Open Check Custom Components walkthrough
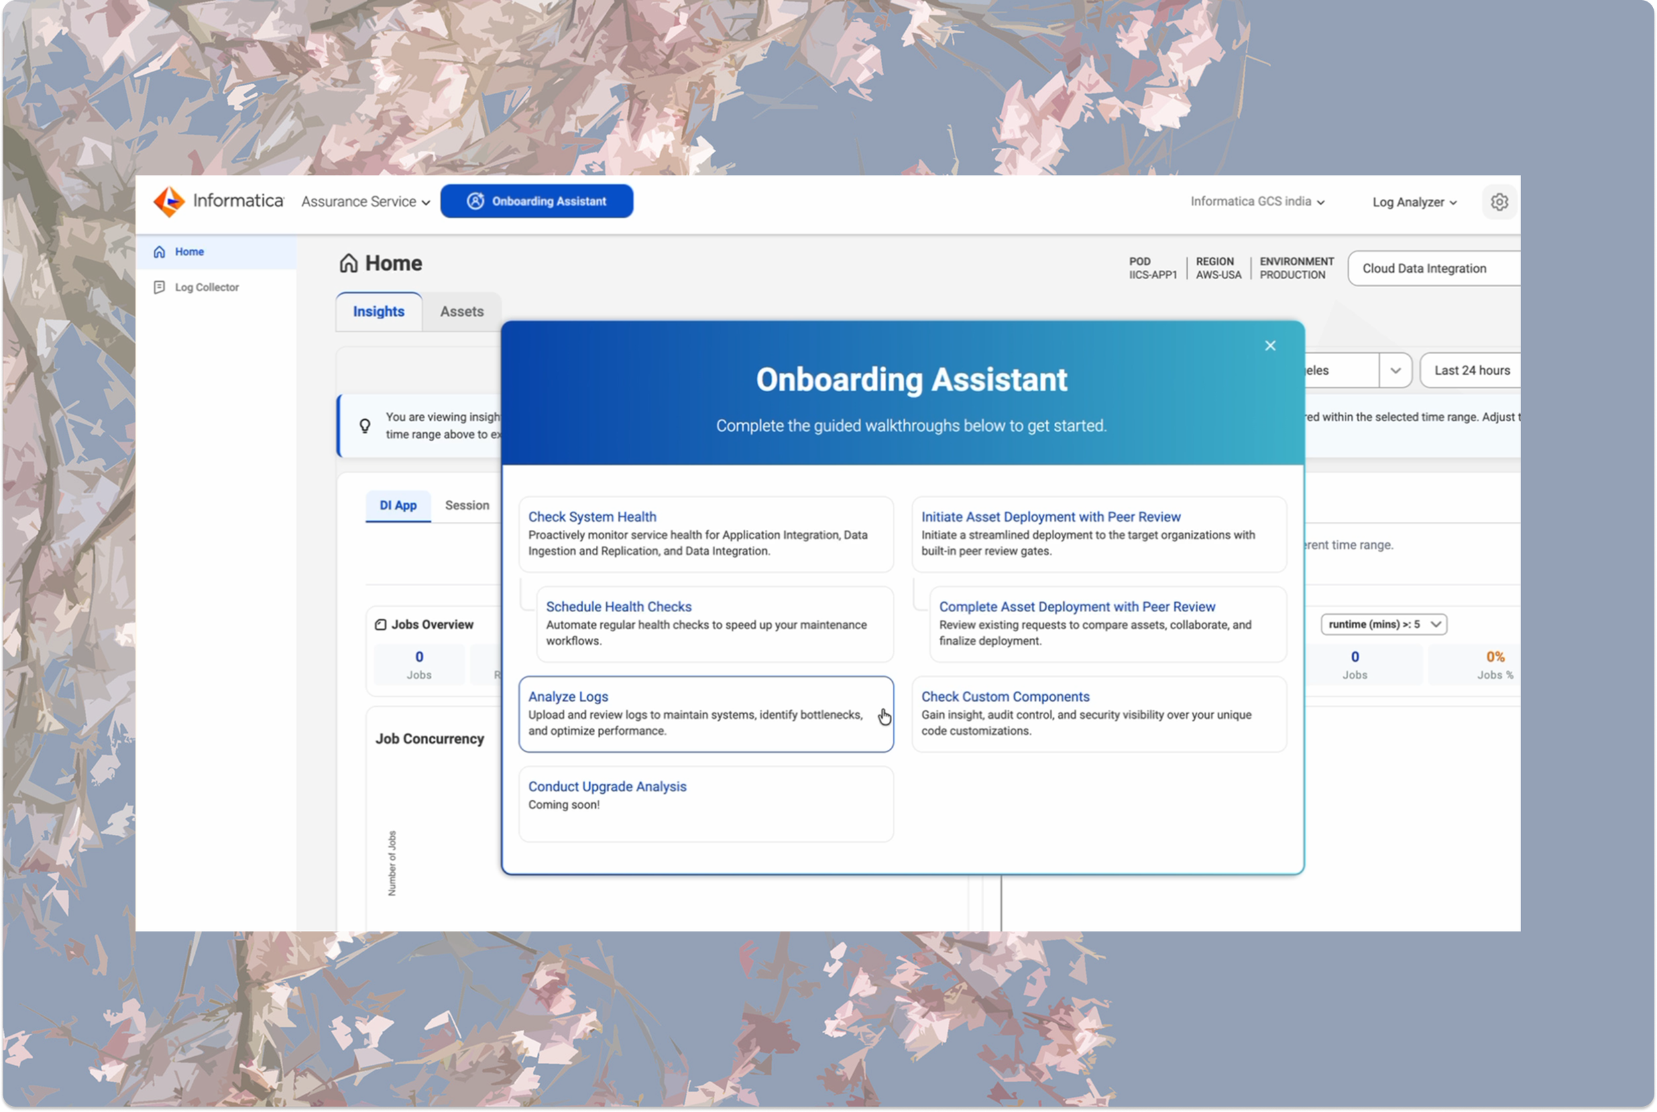The height and width of the screenshot is (1112, 1657). [x=1098, y=714]
